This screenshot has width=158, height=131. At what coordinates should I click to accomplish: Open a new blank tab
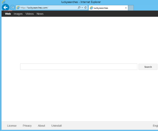[131, 8]
